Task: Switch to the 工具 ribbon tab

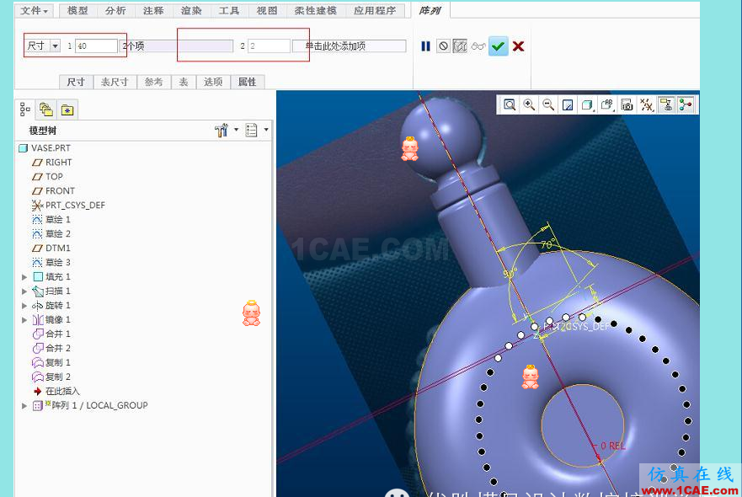Action: pos(229,10)
